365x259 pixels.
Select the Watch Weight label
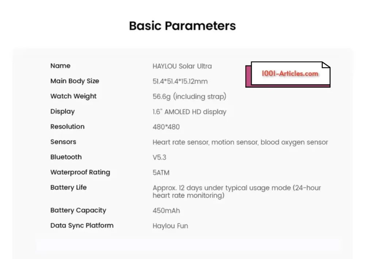73,96
